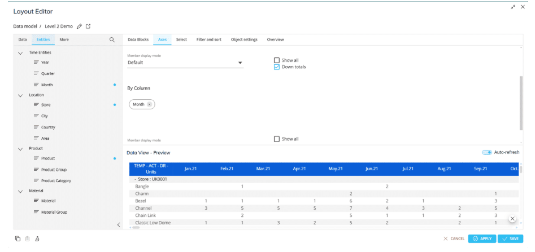This screenshot has height=252, width=535.
Task: Switch to the Overview tab
Action: click(275, 39)
